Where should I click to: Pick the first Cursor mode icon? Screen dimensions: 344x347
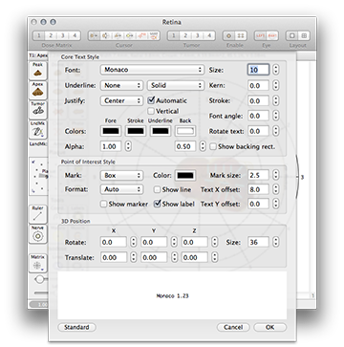coord(94,35)
